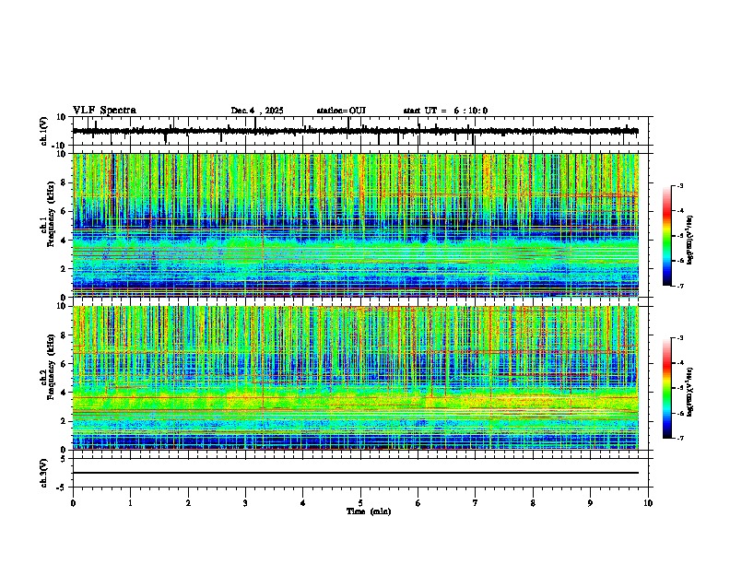
Task: Click inside the ch.1 frequency spectrogram
Action: (355, 225)
